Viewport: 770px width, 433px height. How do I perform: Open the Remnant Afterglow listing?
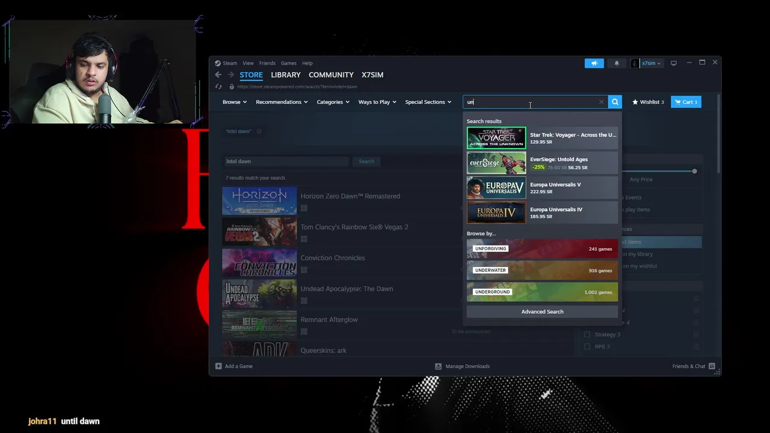click(329, 320)
